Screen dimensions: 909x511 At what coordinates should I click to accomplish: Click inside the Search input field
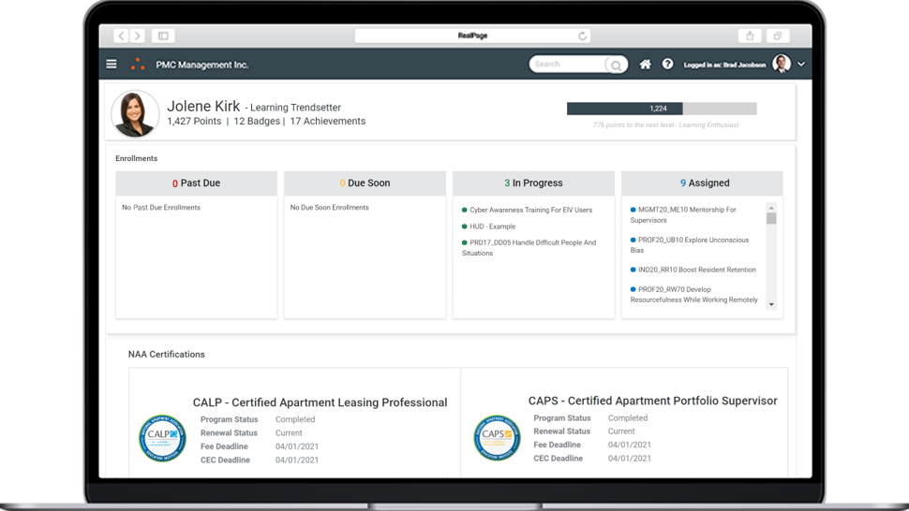pyautogui.click(x=566, y=65)
